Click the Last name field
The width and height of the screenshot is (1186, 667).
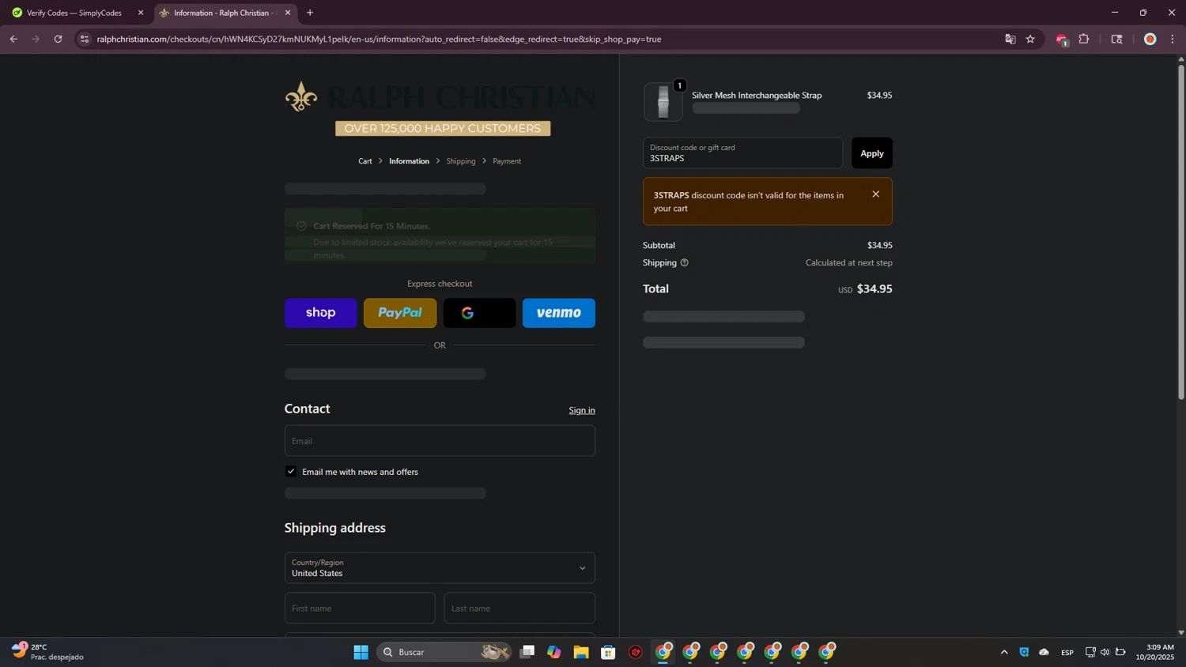(519, 609)
